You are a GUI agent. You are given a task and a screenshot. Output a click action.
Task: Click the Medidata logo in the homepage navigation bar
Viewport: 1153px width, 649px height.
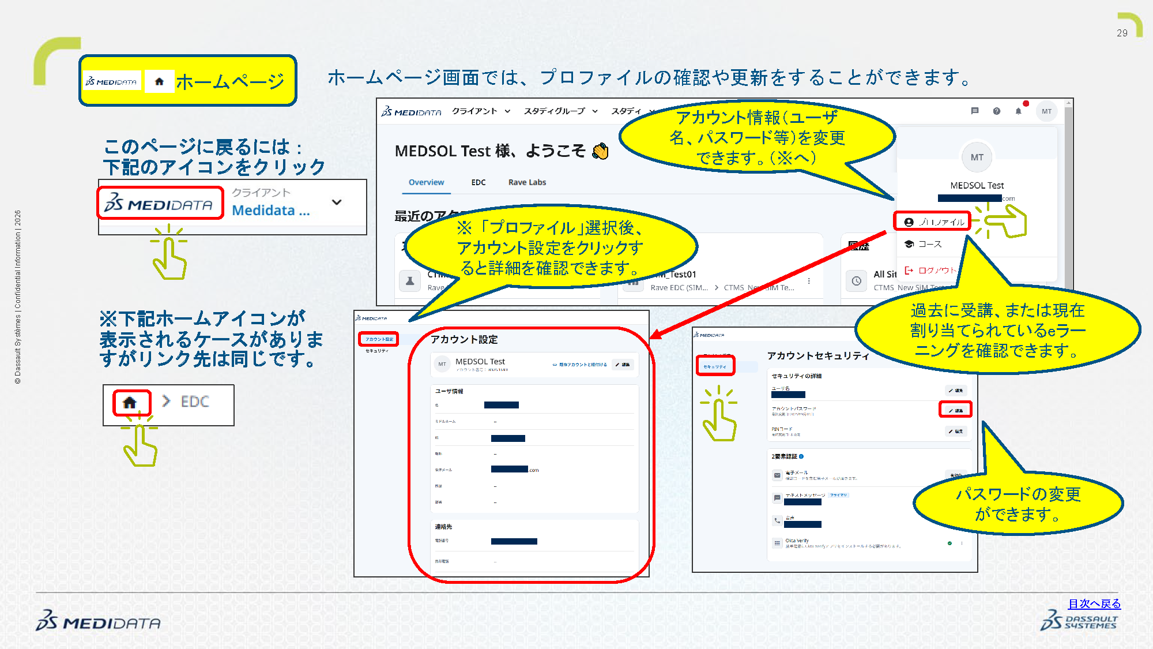(411, 111)
